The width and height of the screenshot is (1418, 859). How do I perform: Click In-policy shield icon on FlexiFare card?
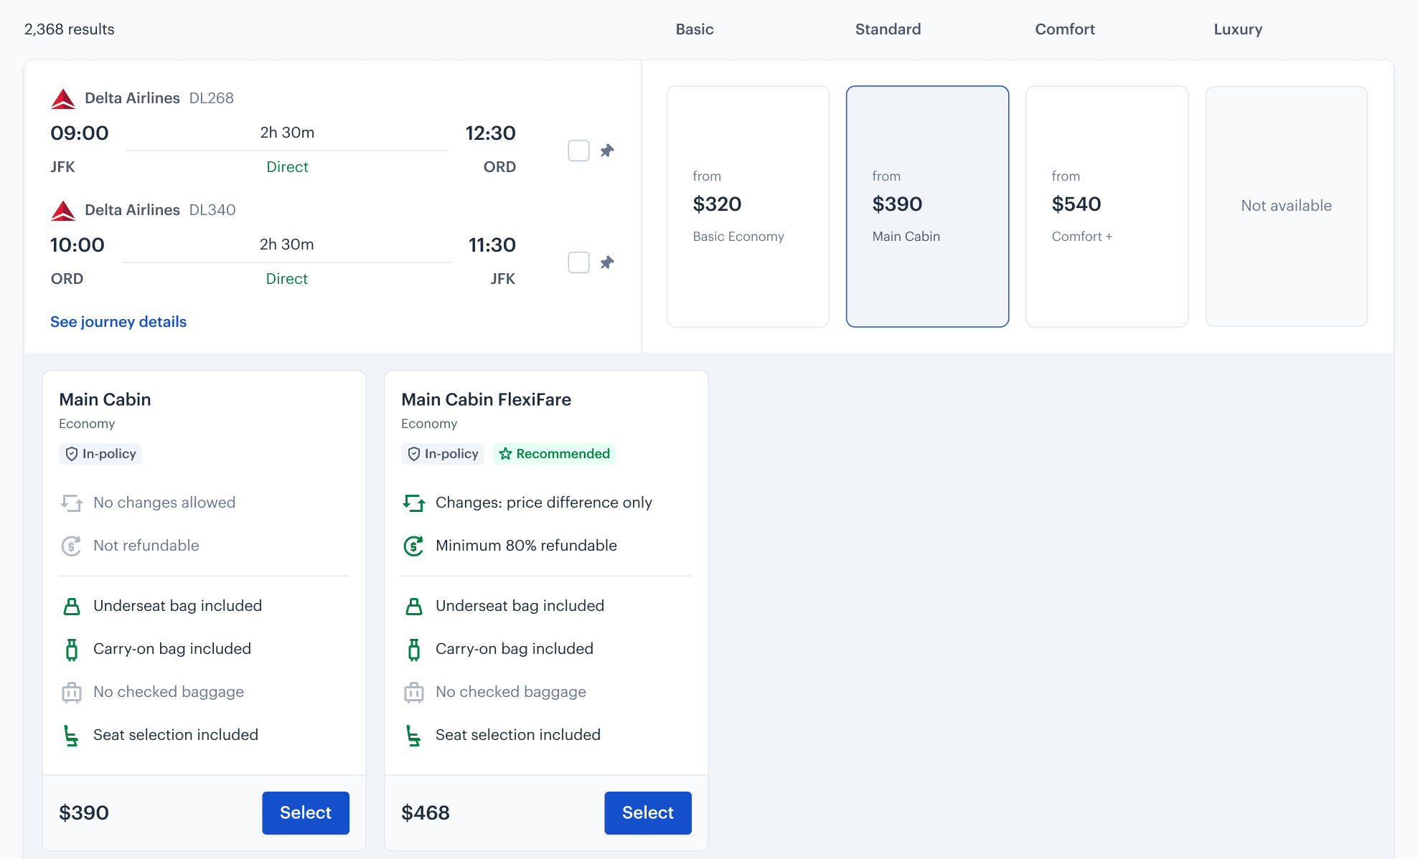tap(414, 454)
